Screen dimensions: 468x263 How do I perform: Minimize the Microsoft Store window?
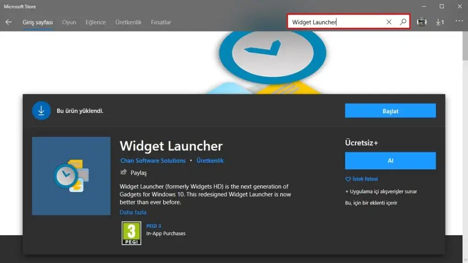(x=424, y=6)
